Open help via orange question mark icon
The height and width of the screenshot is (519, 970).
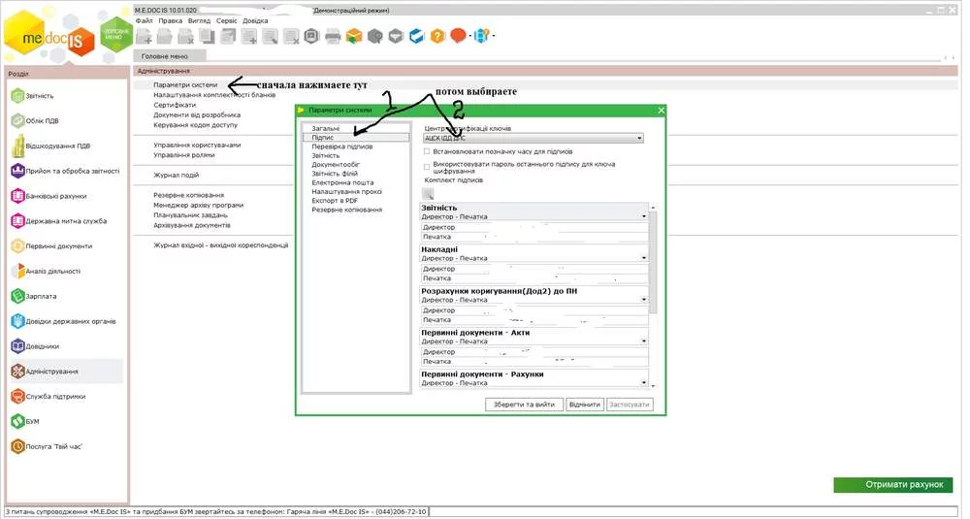pos(437,37)
